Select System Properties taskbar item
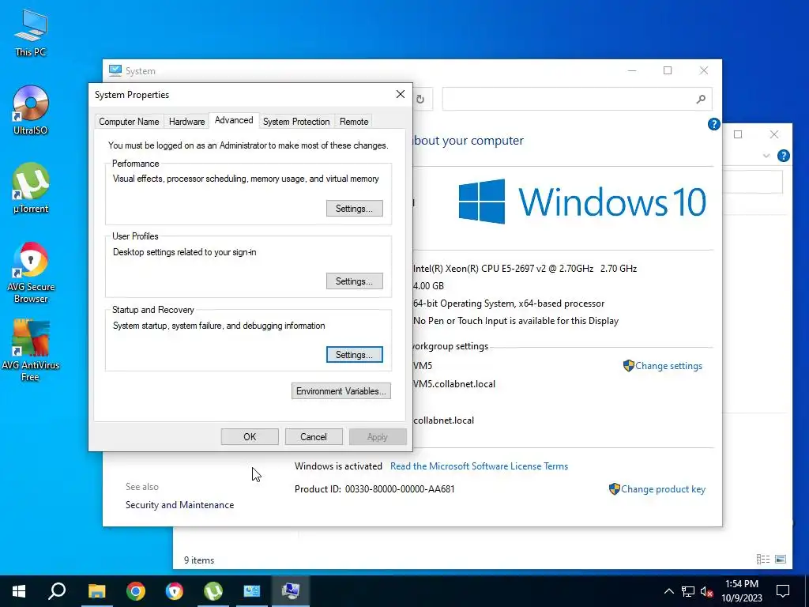This screenshot has height=607, width=809. 291,591
